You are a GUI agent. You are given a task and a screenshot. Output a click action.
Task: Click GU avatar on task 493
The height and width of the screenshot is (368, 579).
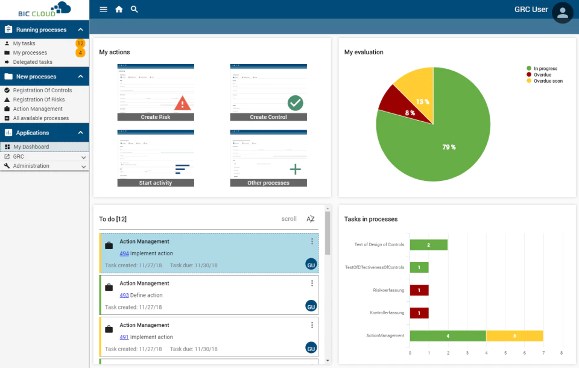[311, 306]
